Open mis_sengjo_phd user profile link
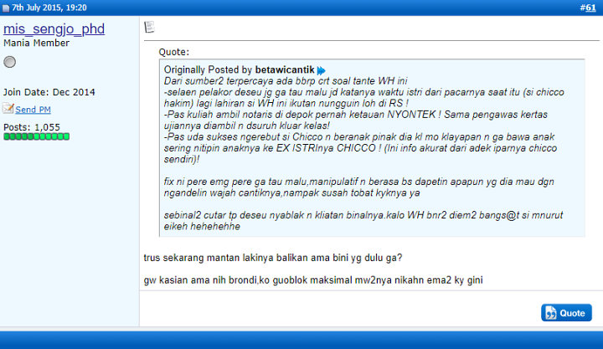This screenshot has width=603, height=349. point(54,28)
